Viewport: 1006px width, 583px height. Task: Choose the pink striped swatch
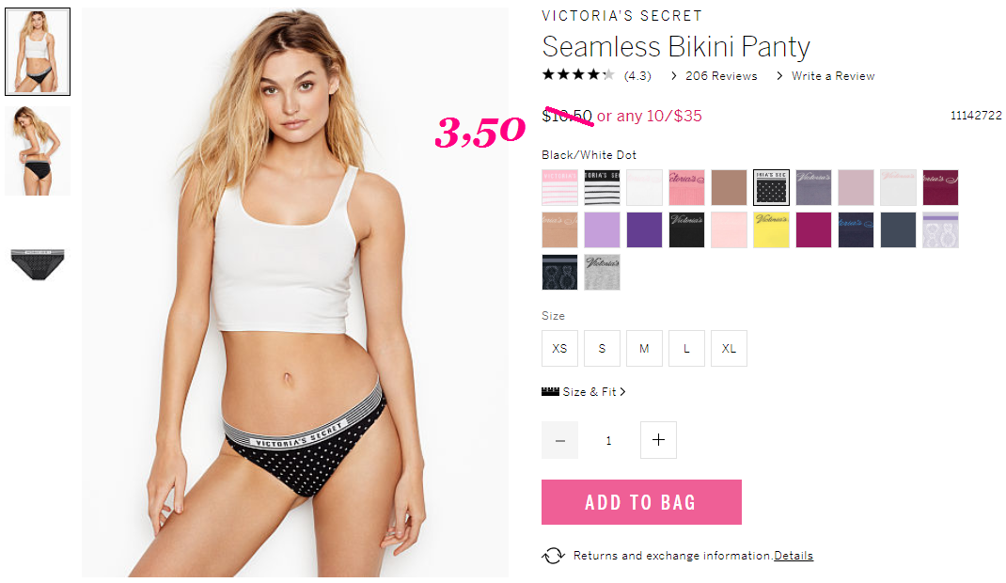(x=559, y=187)
